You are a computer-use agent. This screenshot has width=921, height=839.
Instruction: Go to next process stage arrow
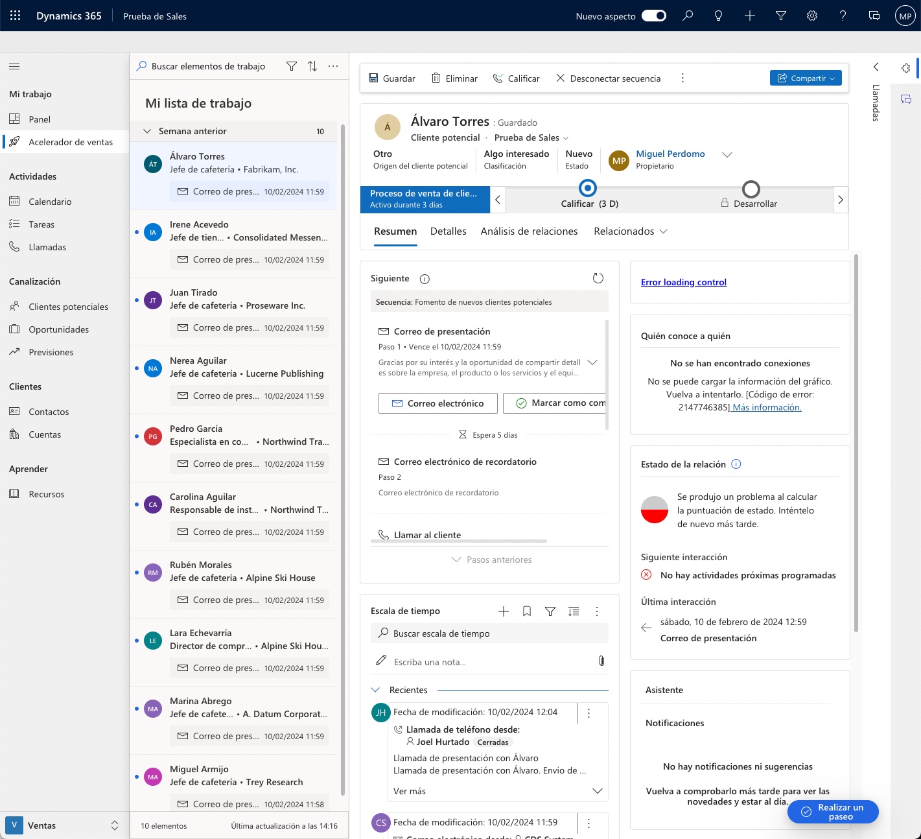pos(840,200)
